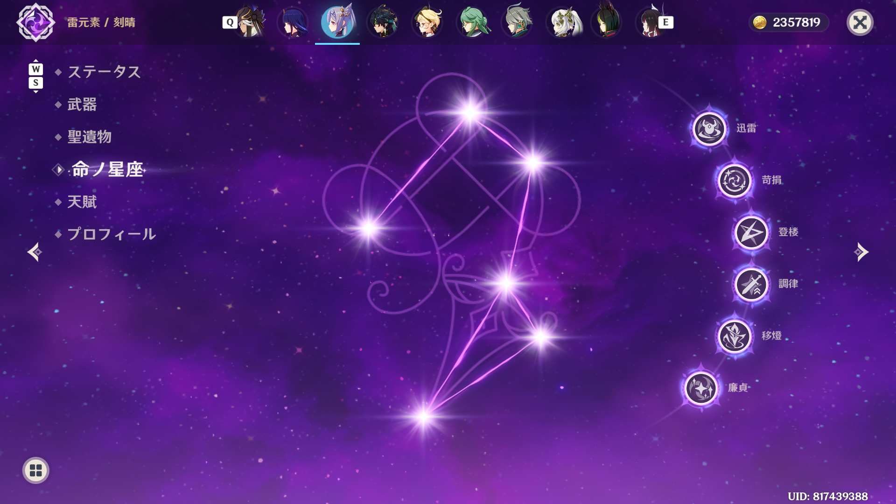Click the 調律 text label
The width and height of the screenshot is (896, 504).
788,284
